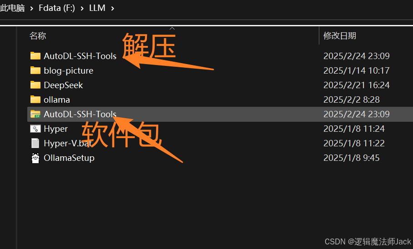Click the Hyper registry file icon

35,129
